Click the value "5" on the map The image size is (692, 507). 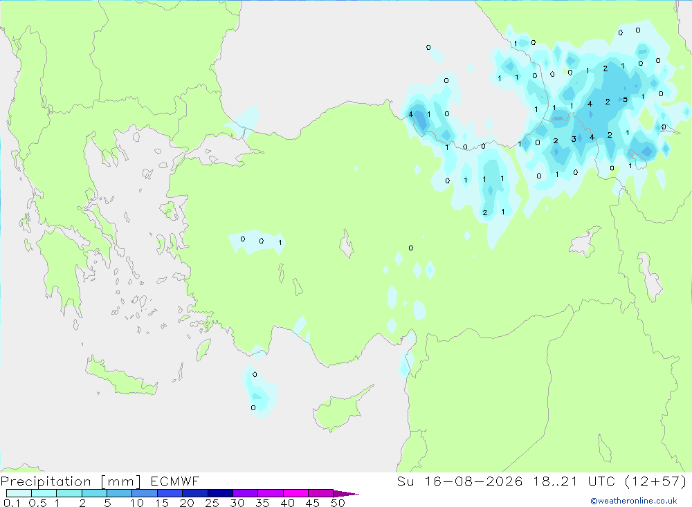[x=625, y=100]
